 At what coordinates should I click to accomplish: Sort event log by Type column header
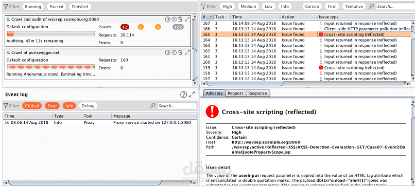67,116
